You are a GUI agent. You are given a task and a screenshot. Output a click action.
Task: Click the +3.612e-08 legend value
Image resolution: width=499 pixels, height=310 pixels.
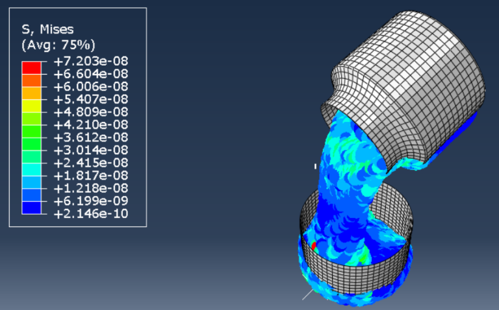point(91,137)
